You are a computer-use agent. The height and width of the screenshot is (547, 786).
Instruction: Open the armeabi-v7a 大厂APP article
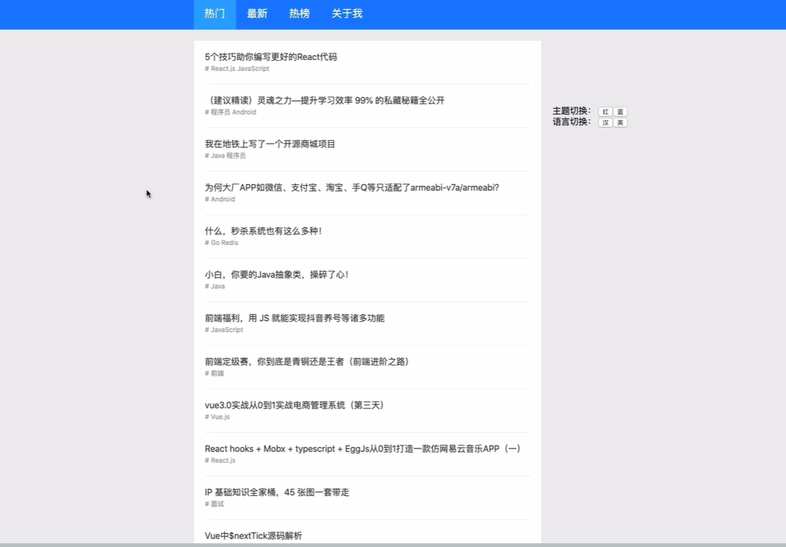pos(352,187)
